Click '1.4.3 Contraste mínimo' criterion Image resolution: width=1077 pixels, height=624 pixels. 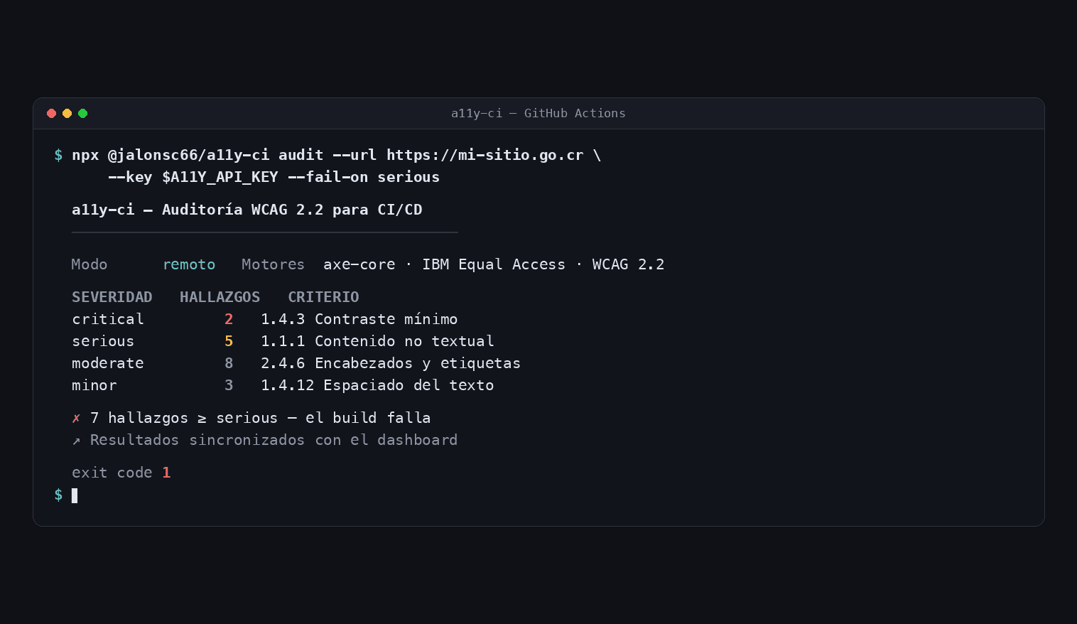coord(359,319)
